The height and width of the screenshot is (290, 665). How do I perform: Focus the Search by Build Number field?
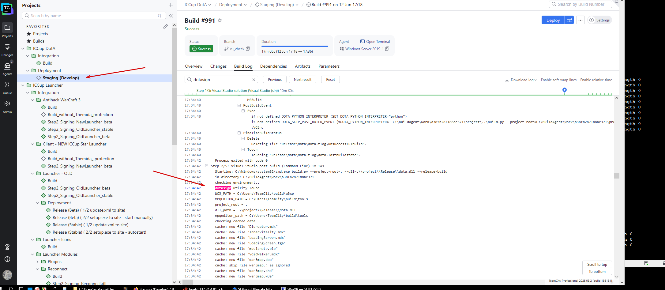[x=580, y=4]
